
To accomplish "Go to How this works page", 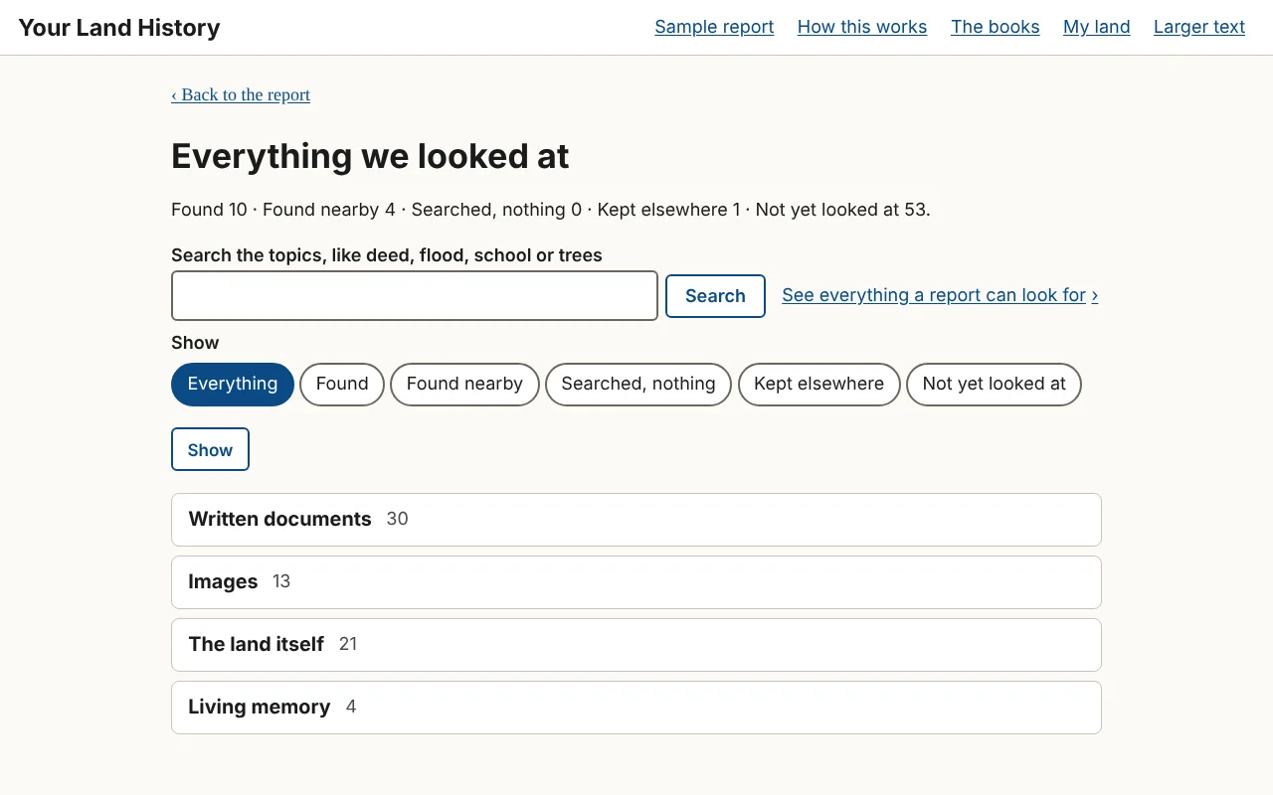I will 862,27.
